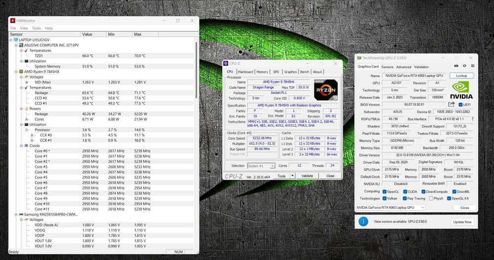The height and width of the screenshot is (260, 494).
Task: Click the Update Now button
Action: point(462,222)
